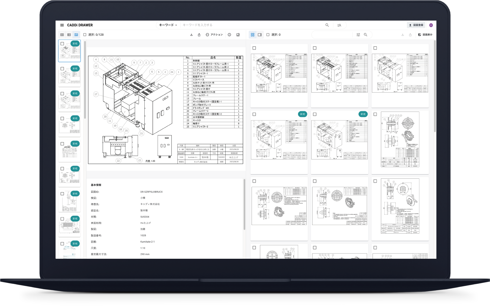
Task: Click the basic info panel scrollbar
Action: coord(244,204)
